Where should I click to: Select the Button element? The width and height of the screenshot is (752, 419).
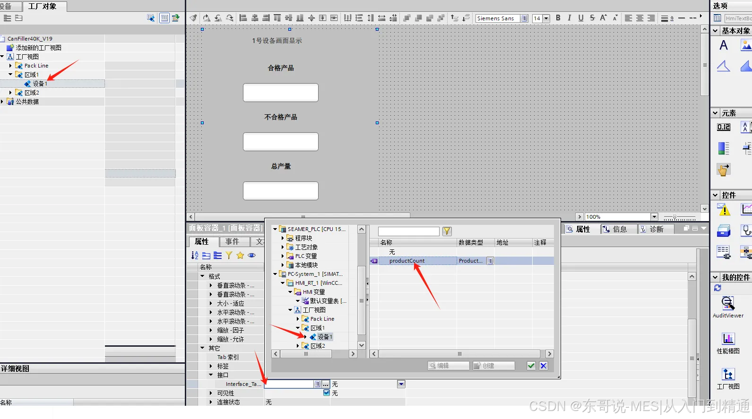click(x=724, y=170)
